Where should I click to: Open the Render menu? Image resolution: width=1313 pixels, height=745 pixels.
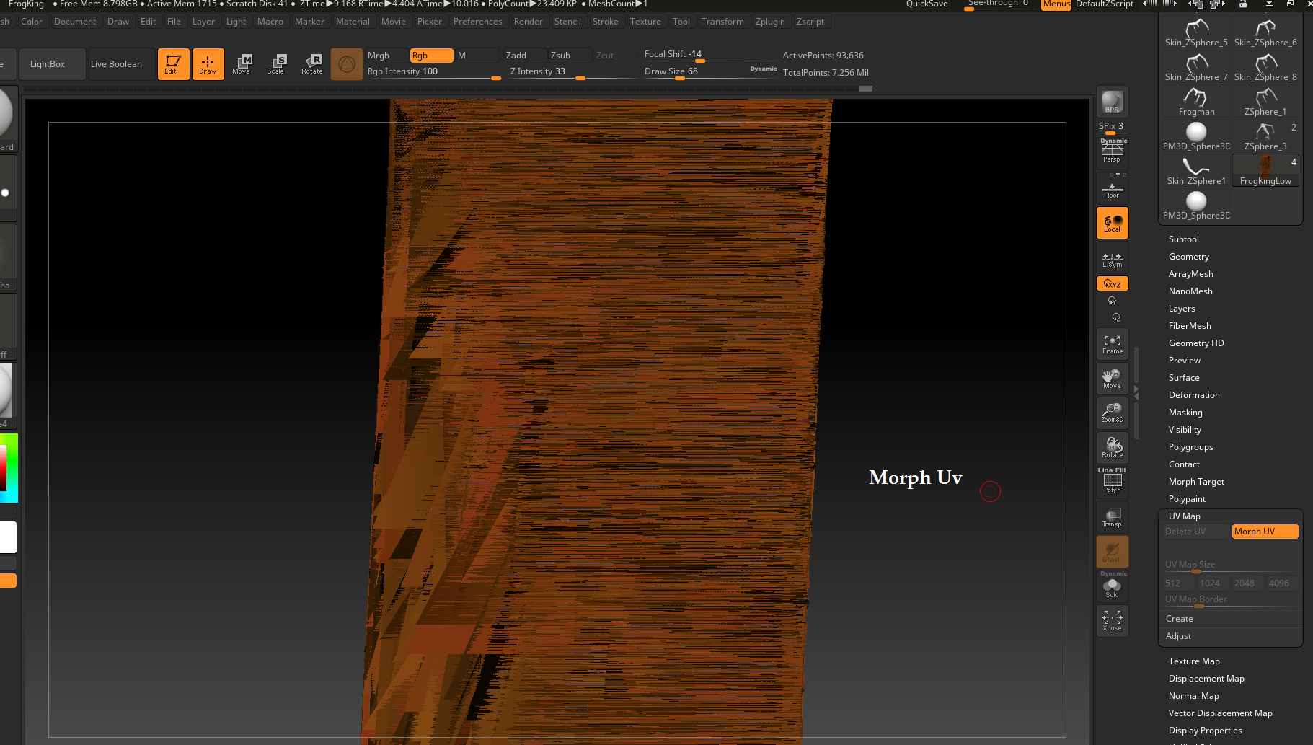click(528, 22)
